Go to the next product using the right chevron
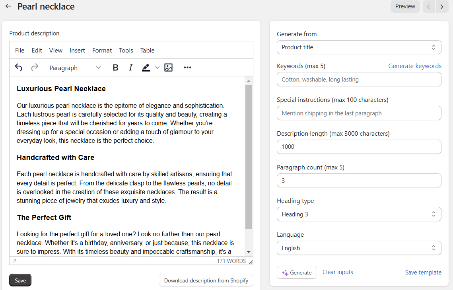The width and height of the screenshot is (453, 290). click(442, 6)
